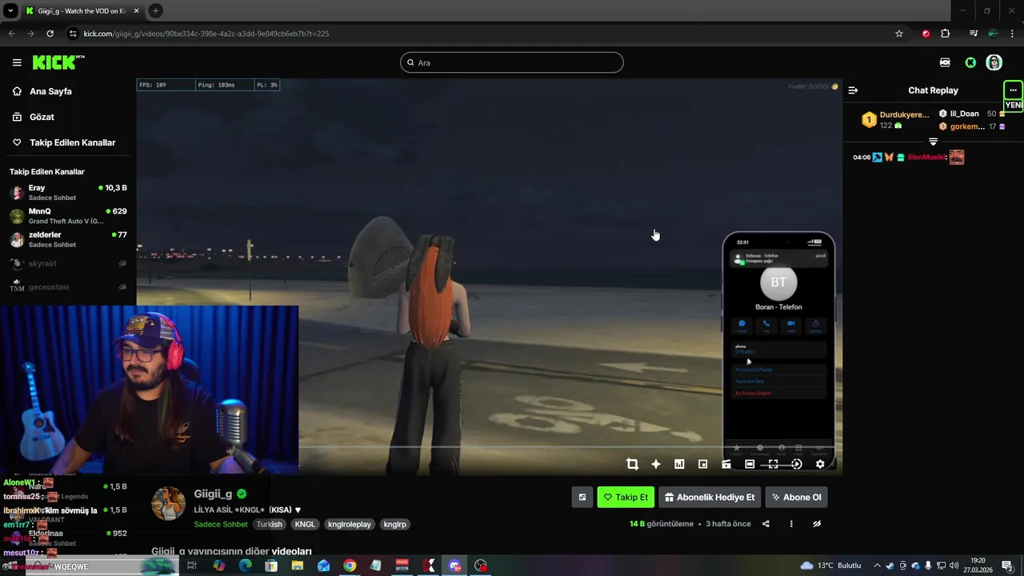Open File Explorer from taskbar
Screen dimensions: 1024x576
click(298, 566)
